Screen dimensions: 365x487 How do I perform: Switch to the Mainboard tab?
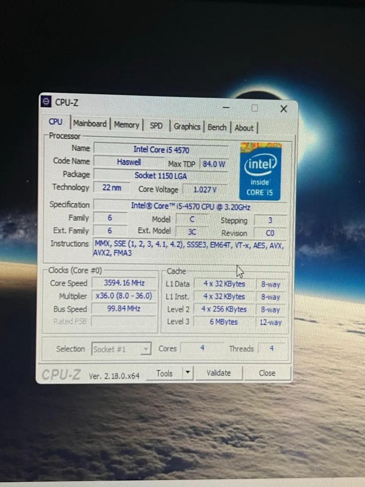coord(90,124)
